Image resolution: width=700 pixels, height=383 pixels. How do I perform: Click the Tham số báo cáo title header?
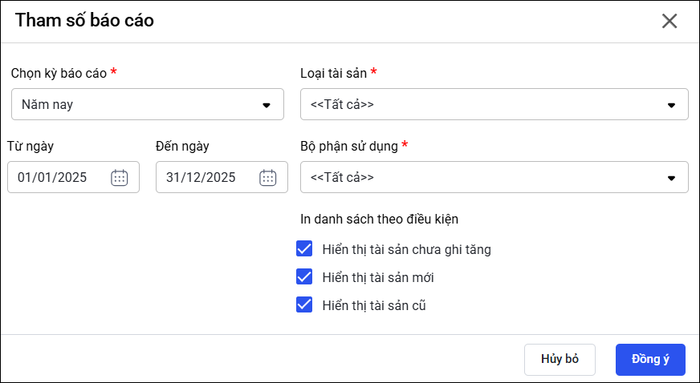(84, 21)
